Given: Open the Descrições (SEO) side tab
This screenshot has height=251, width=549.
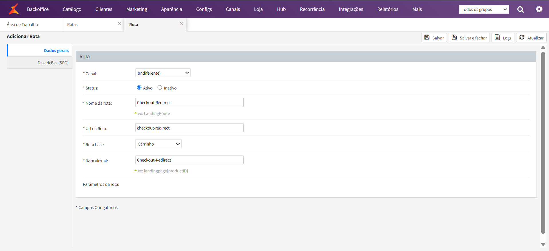Looking at the screenshot, I should pos(40,63).
